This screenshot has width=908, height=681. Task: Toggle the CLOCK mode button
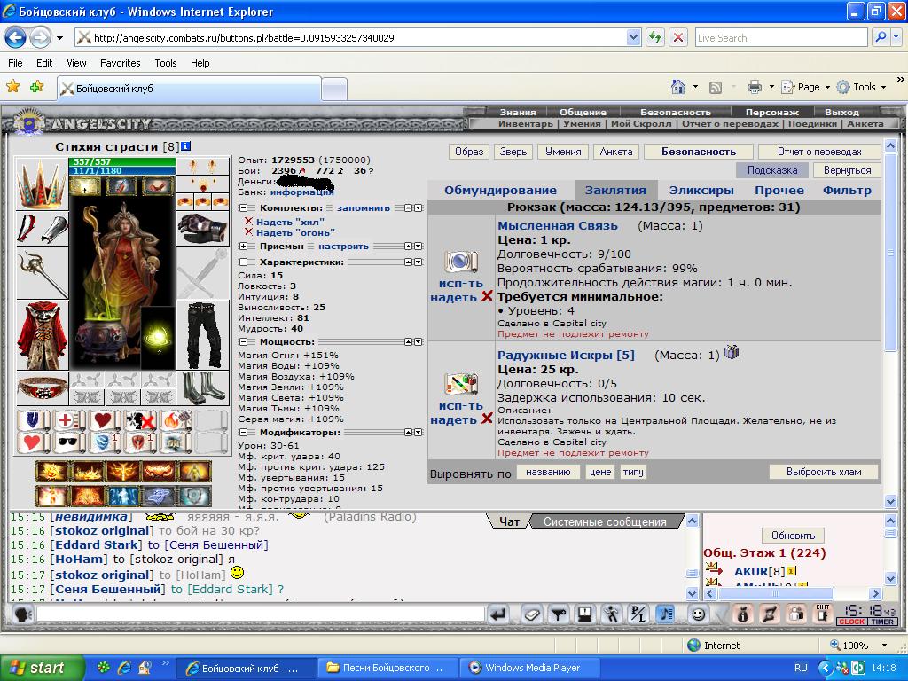point(851,622)
